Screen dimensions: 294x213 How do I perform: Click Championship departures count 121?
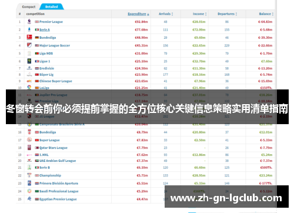point(227,175)
